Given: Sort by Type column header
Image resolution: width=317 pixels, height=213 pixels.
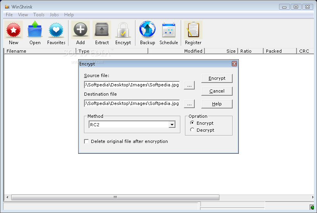Looking at the screenshot, I should click(112, 51).
